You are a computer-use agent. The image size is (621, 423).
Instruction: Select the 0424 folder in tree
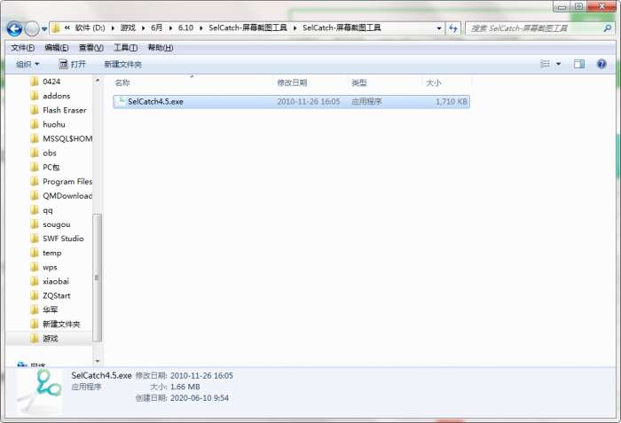click(51, 82)
